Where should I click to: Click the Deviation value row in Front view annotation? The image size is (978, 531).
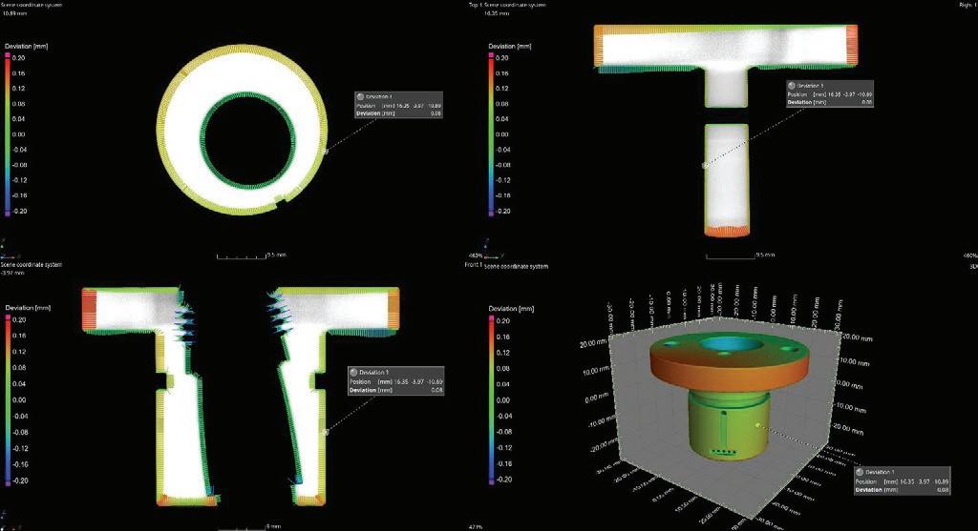pyautogui.click(x=396, y=390)
